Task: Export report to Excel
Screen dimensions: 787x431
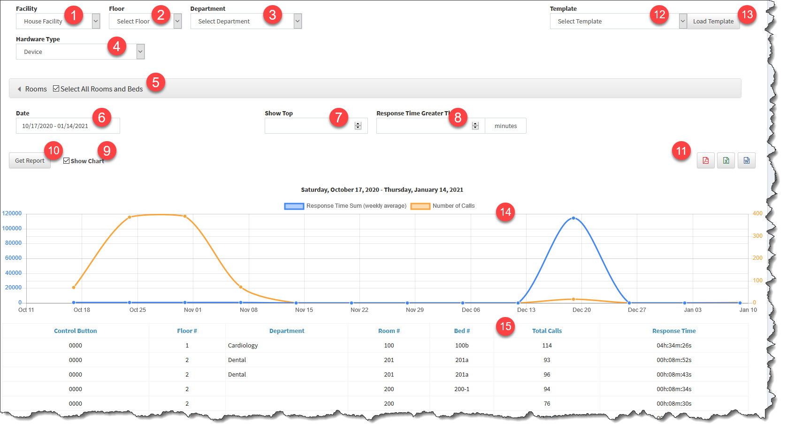Action: [726, 160]
